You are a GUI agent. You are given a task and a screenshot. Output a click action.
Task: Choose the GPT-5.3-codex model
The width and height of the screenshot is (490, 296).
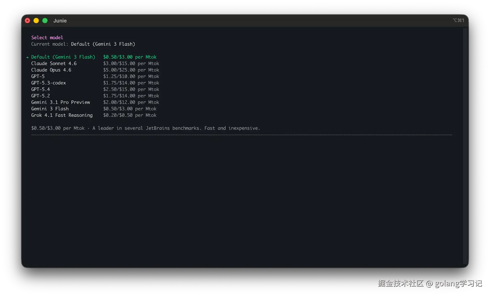tap(48, 83)
